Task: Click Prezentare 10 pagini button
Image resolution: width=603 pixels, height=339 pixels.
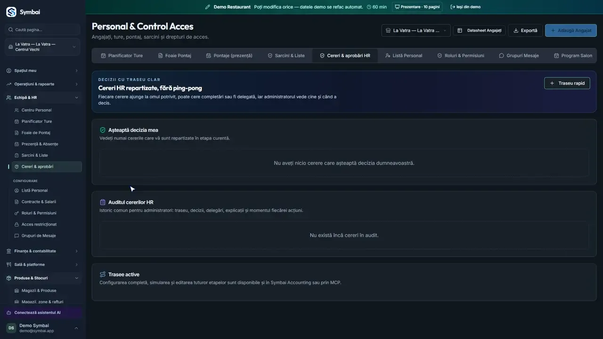Action: tap(417, 7)
